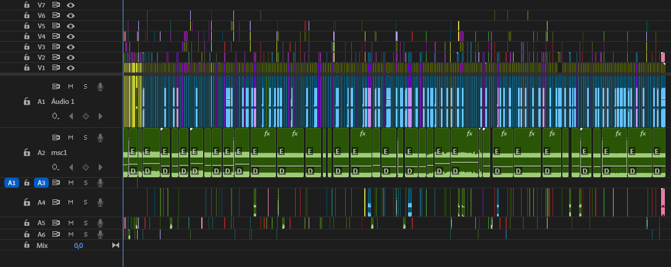Select track name Áudio 1
671x267 pixels.
(x=62, y=102)
